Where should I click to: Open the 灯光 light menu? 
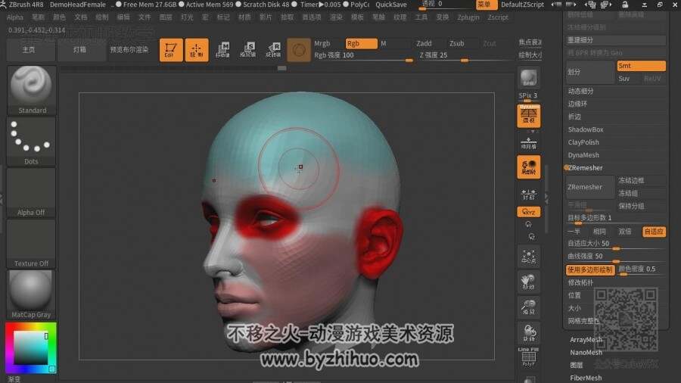coord(187,17)
